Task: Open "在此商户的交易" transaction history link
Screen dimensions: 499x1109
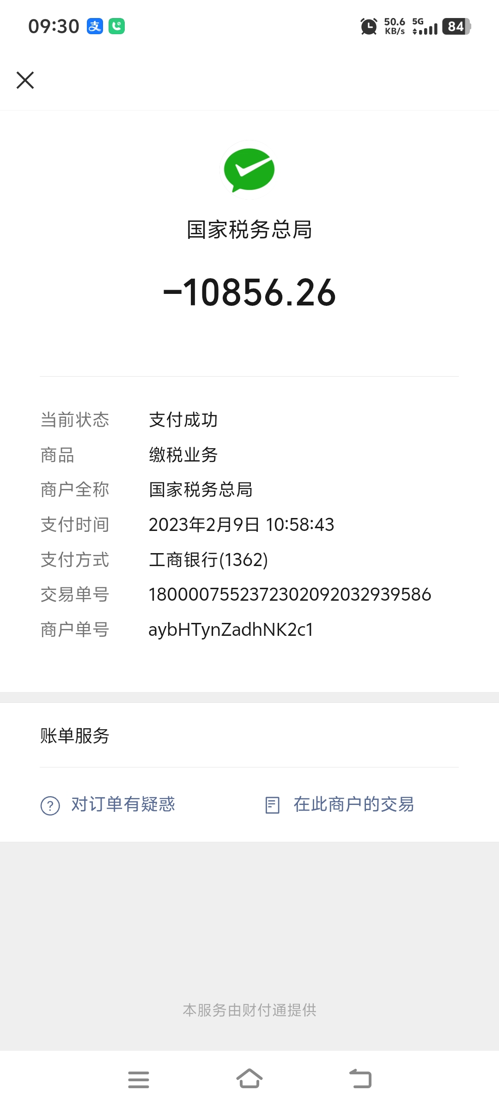Action: pos(354,804)
